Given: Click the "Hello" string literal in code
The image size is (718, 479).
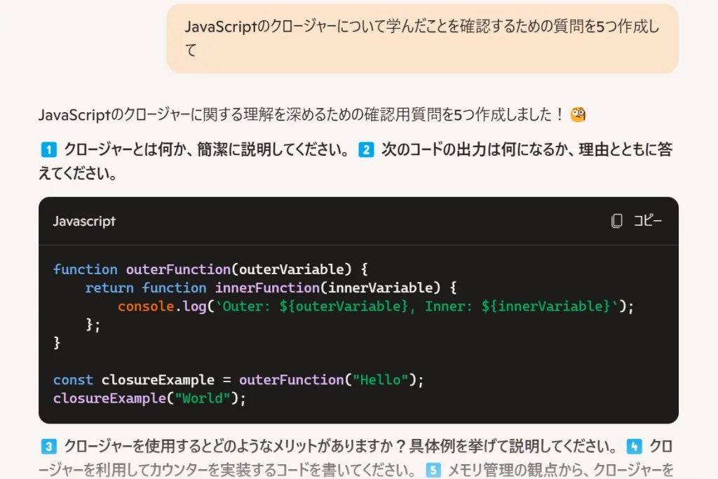Looking at the screenshot, I should [x=381, y=379].
